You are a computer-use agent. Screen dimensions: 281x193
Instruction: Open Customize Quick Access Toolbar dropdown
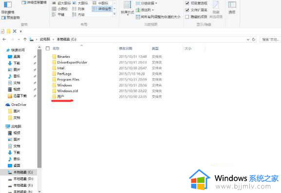click(x=21, y=32)
